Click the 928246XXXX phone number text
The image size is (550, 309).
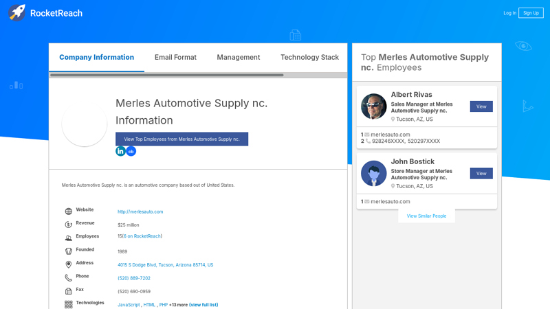tap(388, 141)
